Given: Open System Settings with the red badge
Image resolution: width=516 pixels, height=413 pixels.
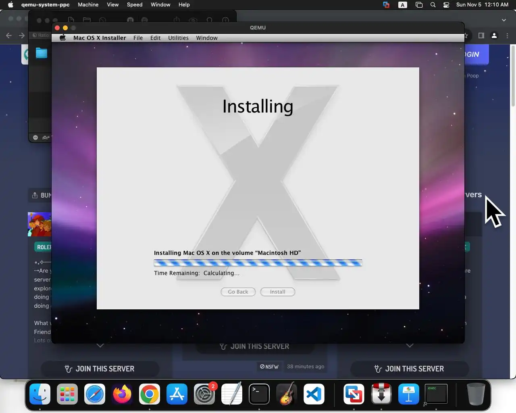Looking at the screenshot, I should [204, 394].
